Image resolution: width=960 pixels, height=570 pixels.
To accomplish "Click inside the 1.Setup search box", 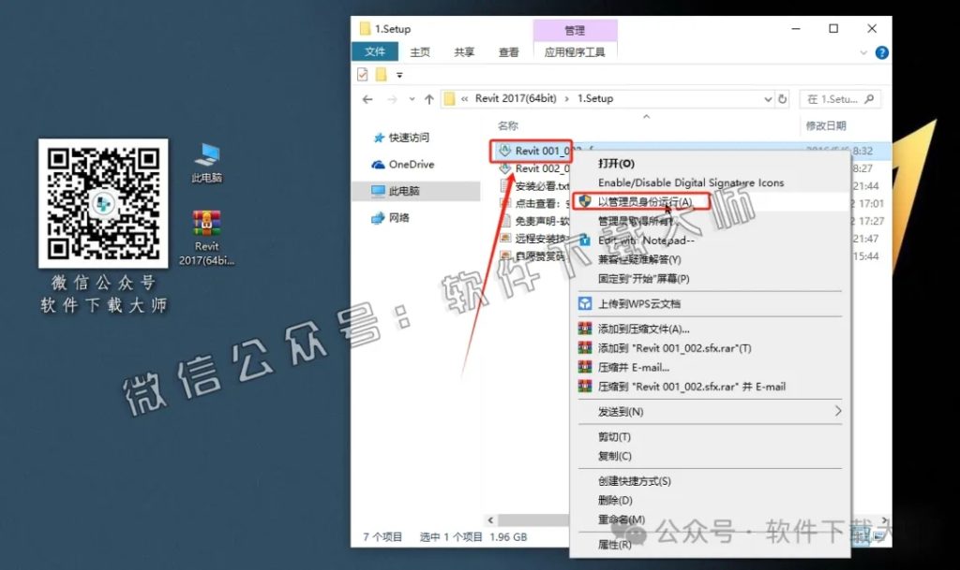I will [x=837, y=99].
